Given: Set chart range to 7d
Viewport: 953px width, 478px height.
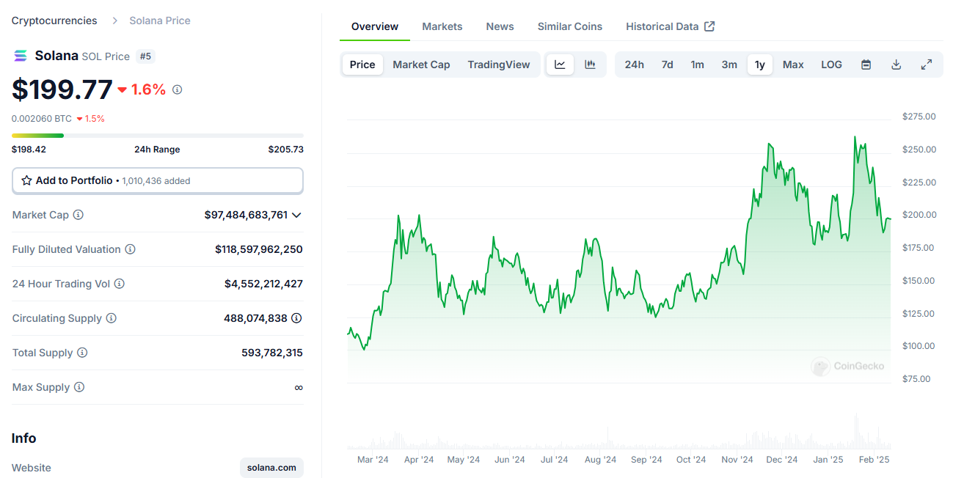Looking at the screenshot, I should click(667, 65).
